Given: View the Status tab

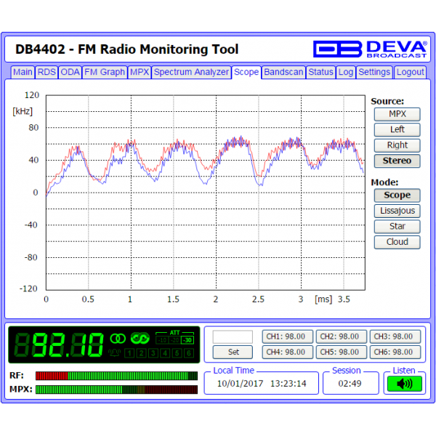Looking at the screenshot, I should click(x=320, y=72).
